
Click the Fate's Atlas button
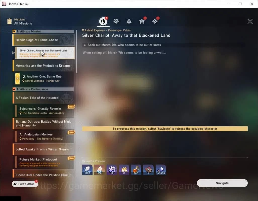pos(25,184)
